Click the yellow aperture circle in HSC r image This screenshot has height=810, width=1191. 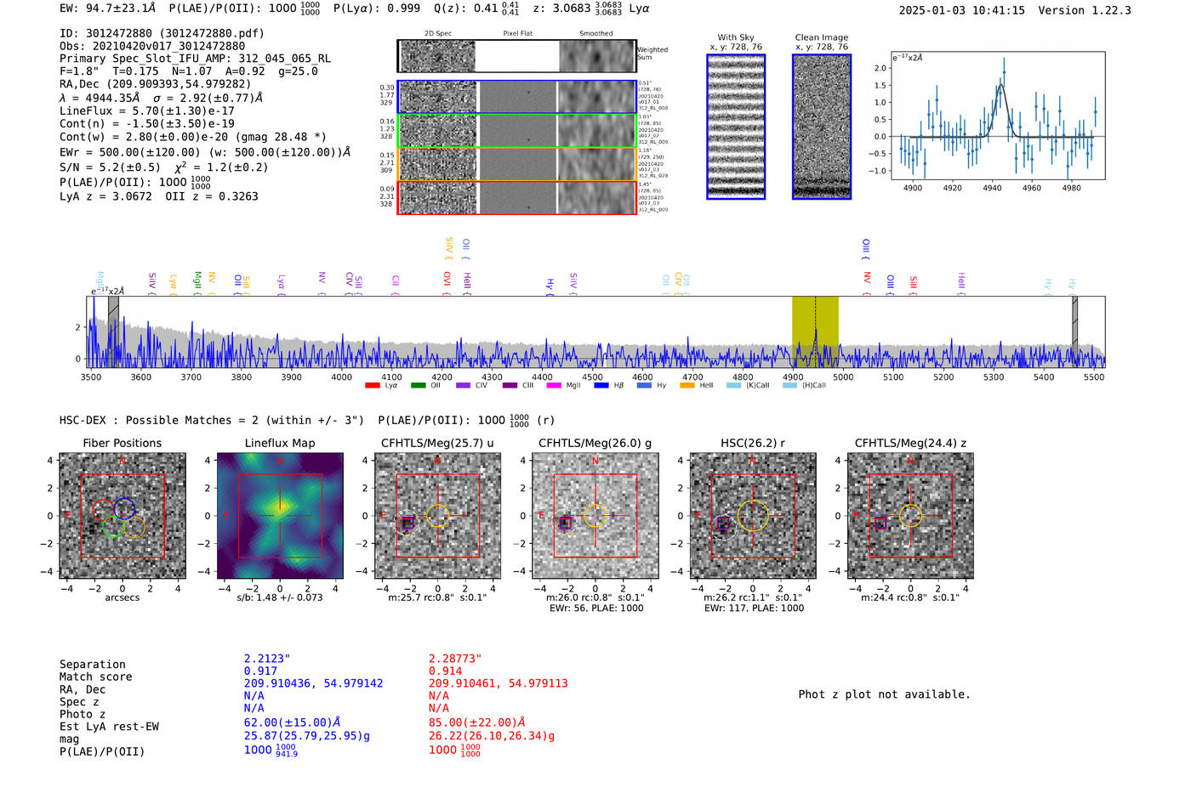coord(753,516)
